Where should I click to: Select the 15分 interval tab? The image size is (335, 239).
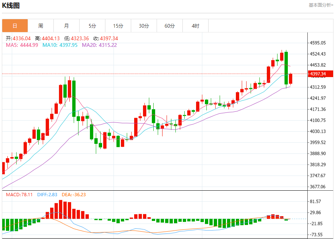118,26
